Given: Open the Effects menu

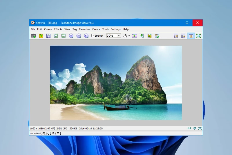Looking at the screenshot, I should pyautogui.click(x=58, y=29).
